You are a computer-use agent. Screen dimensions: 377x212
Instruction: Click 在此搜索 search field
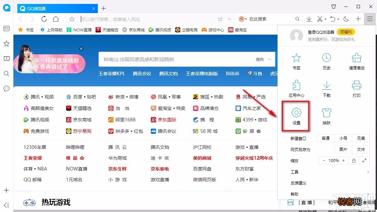[x=271, y=19]
